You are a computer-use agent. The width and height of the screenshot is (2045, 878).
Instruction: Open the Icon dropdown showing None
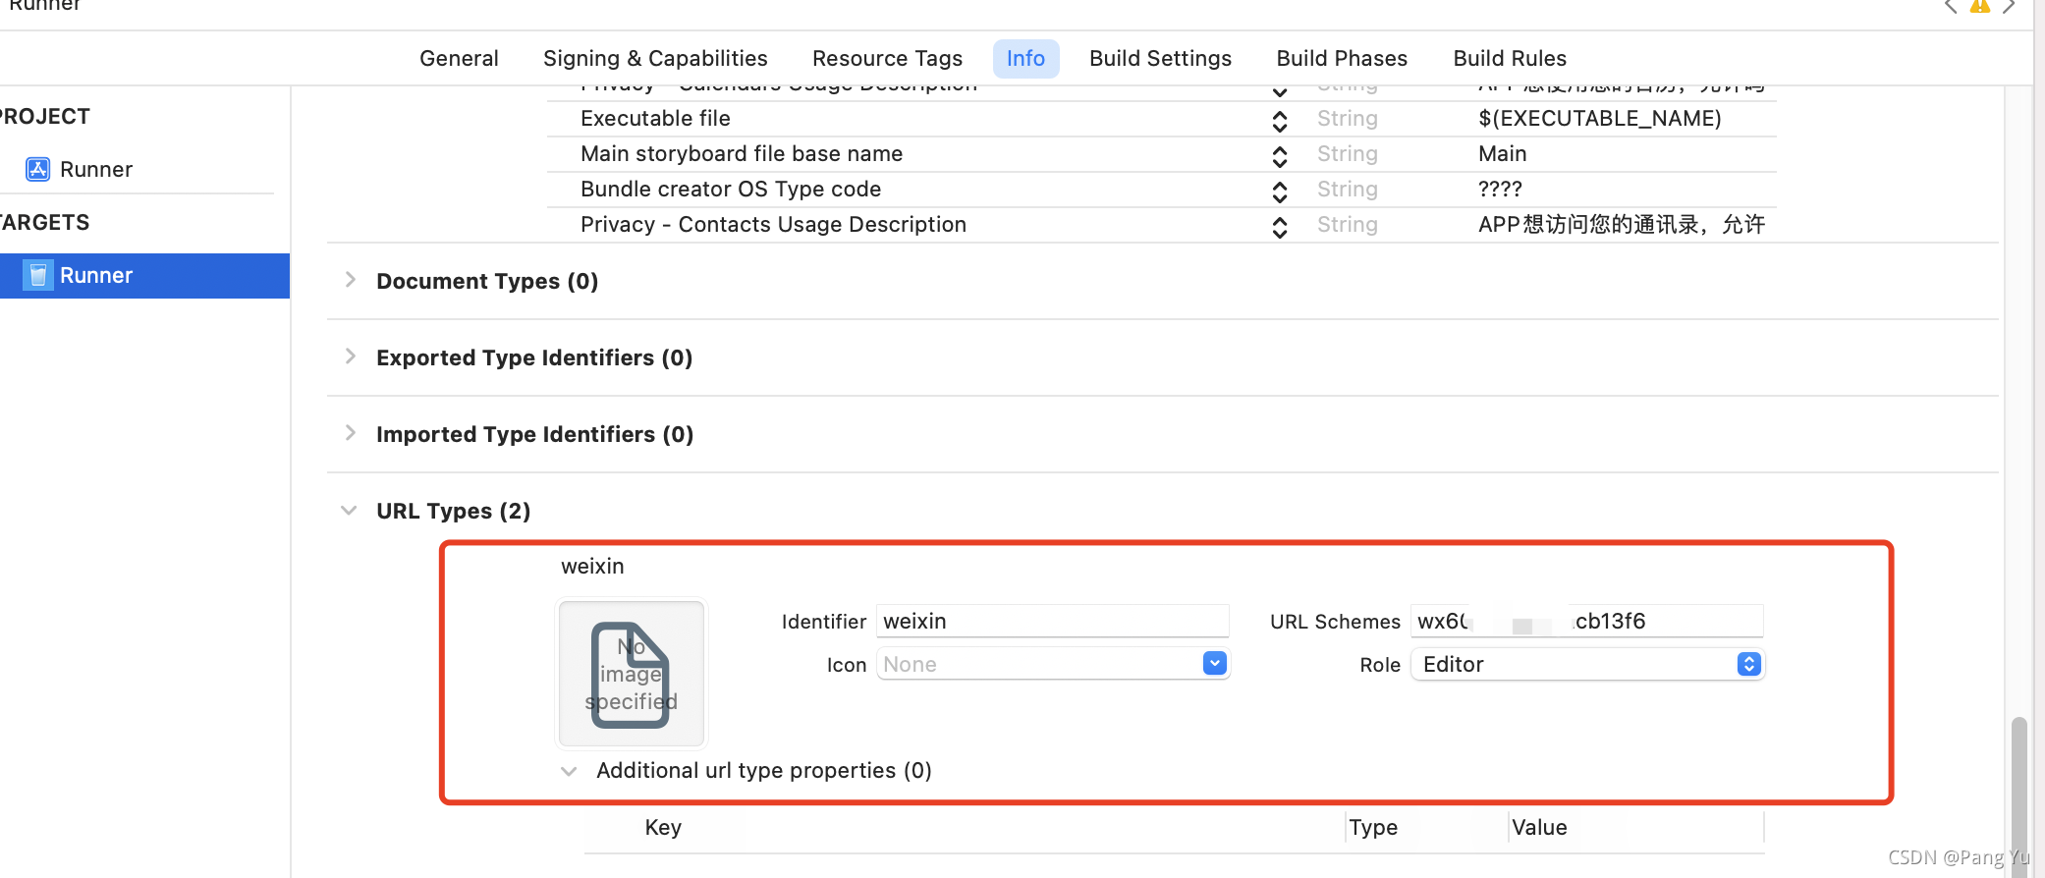point(1215,664)
